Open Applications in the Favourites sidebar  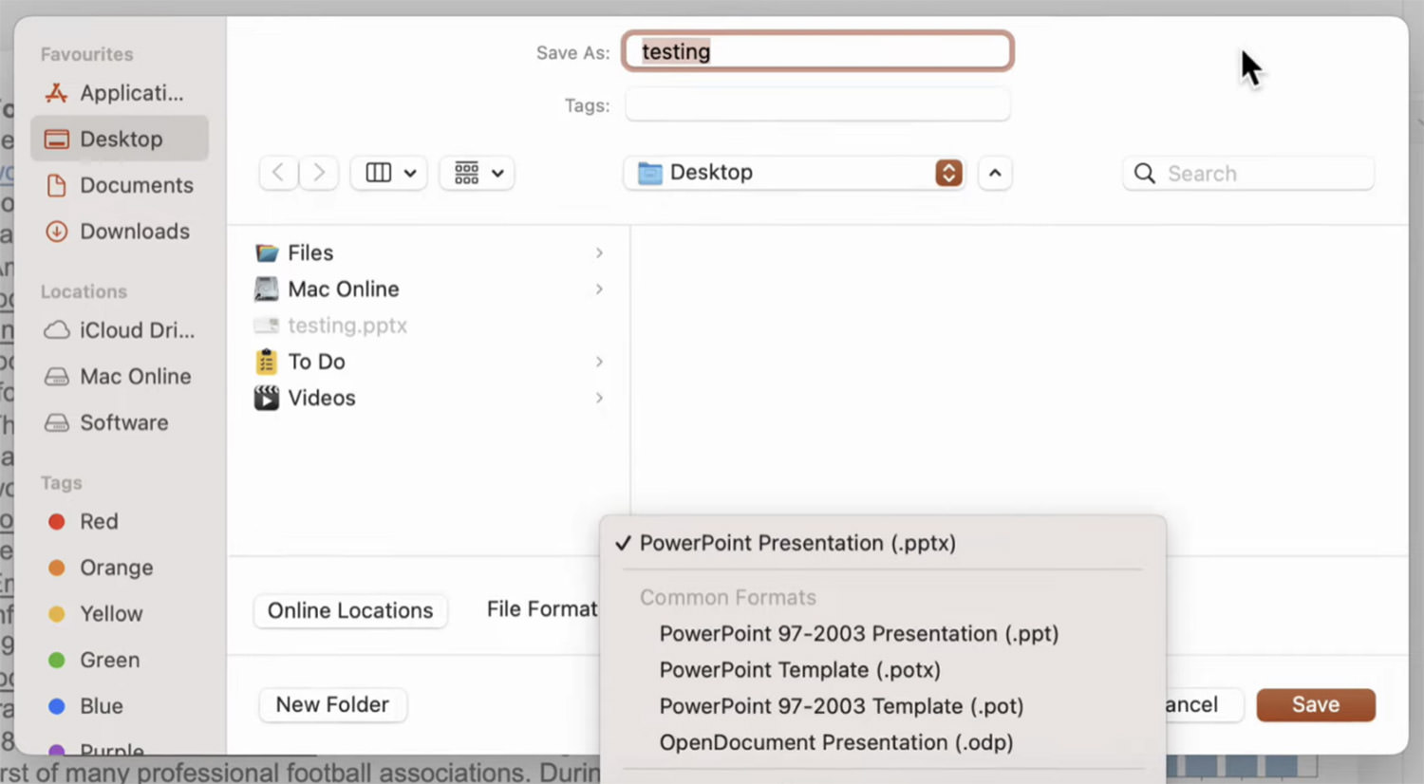(x=120, y=93)
